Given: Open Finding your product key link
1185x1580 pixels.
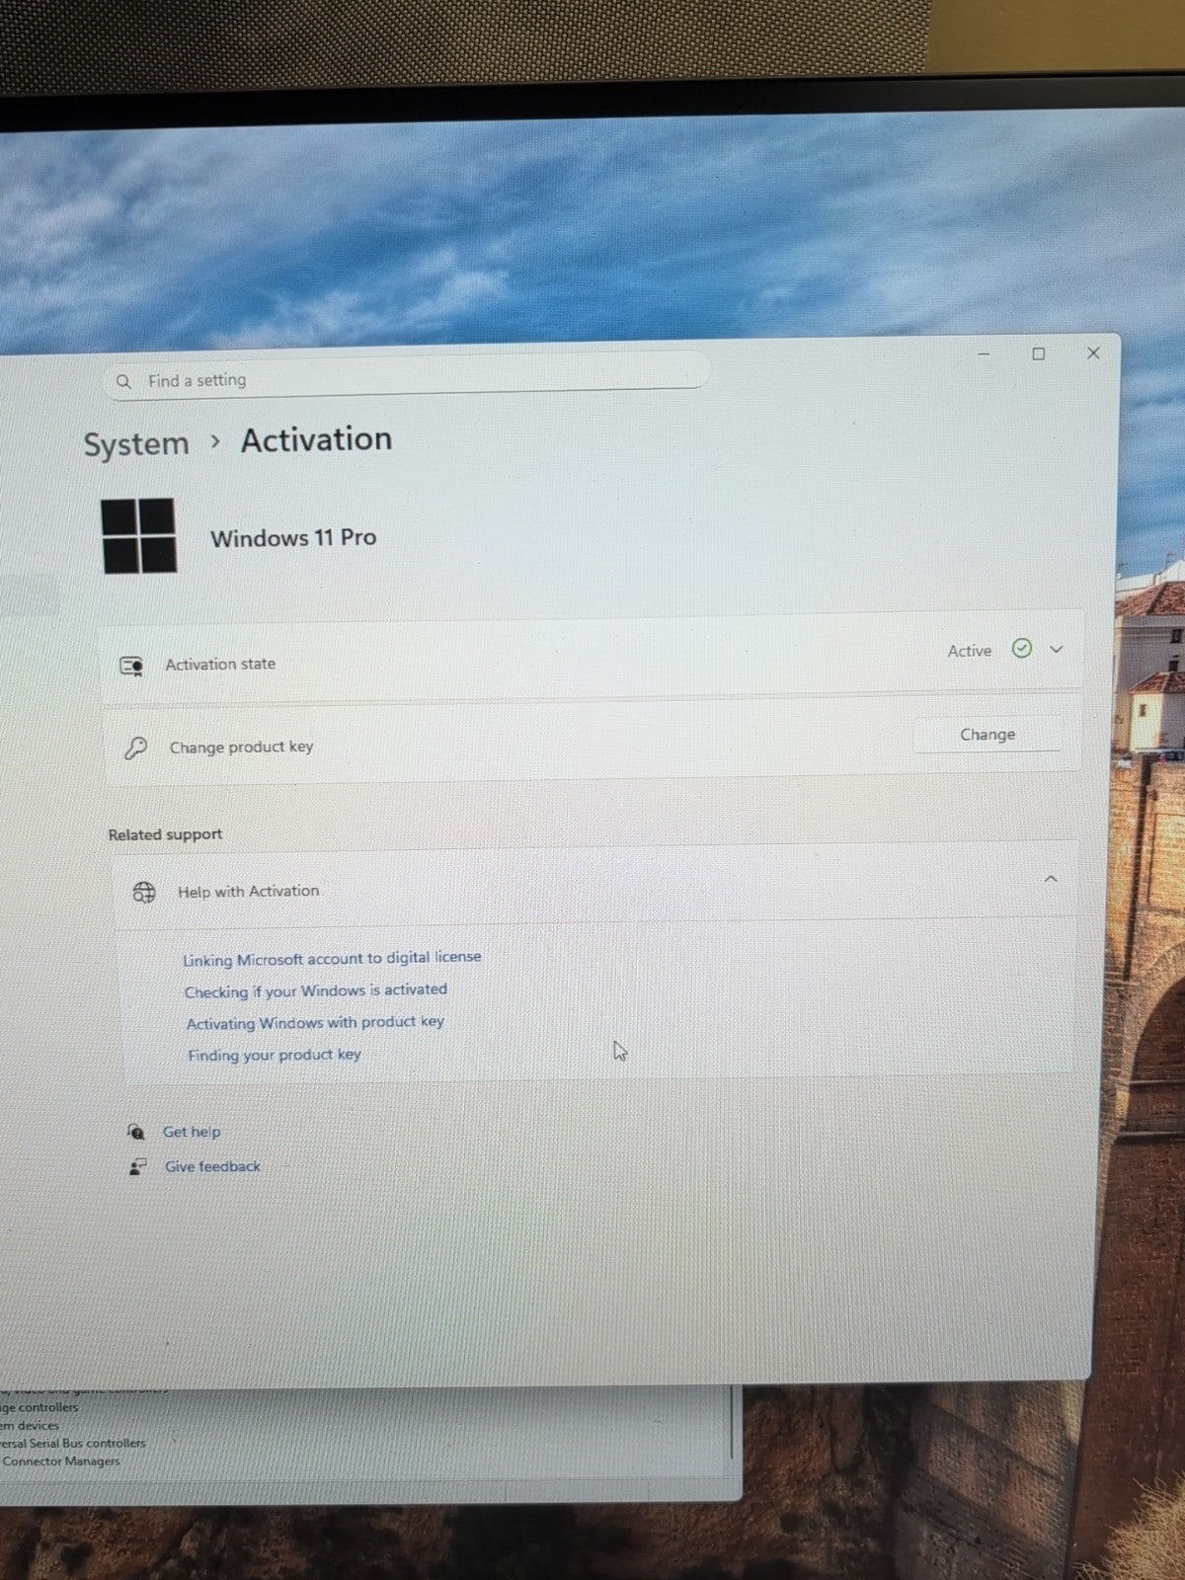Looking at the screenshot, I should (275, 1055).
